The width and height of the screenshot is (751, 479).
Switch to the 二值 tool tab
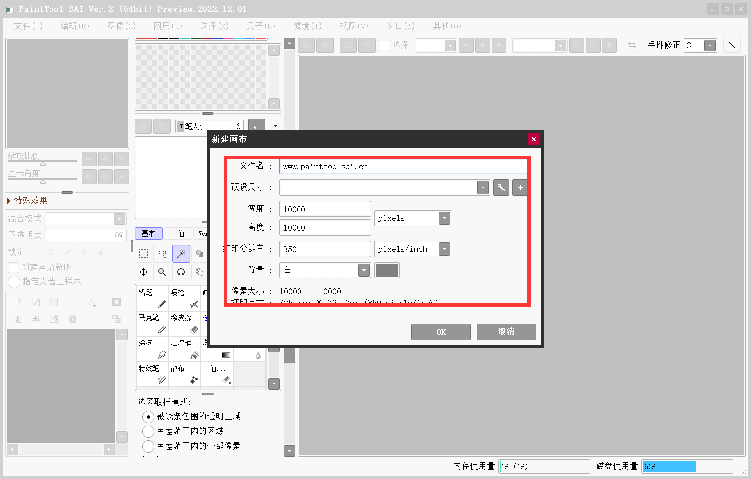point(177,233)
